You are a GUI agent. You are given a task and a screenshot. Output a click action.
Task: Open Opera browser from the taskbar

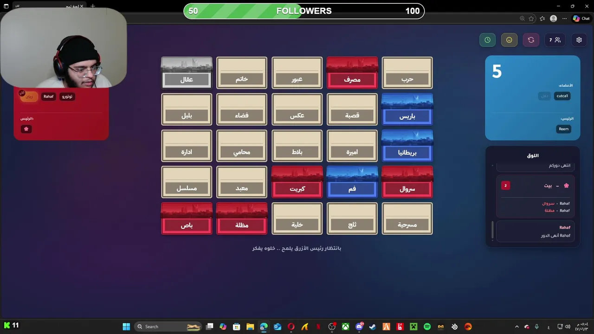[x=291, y=327]
